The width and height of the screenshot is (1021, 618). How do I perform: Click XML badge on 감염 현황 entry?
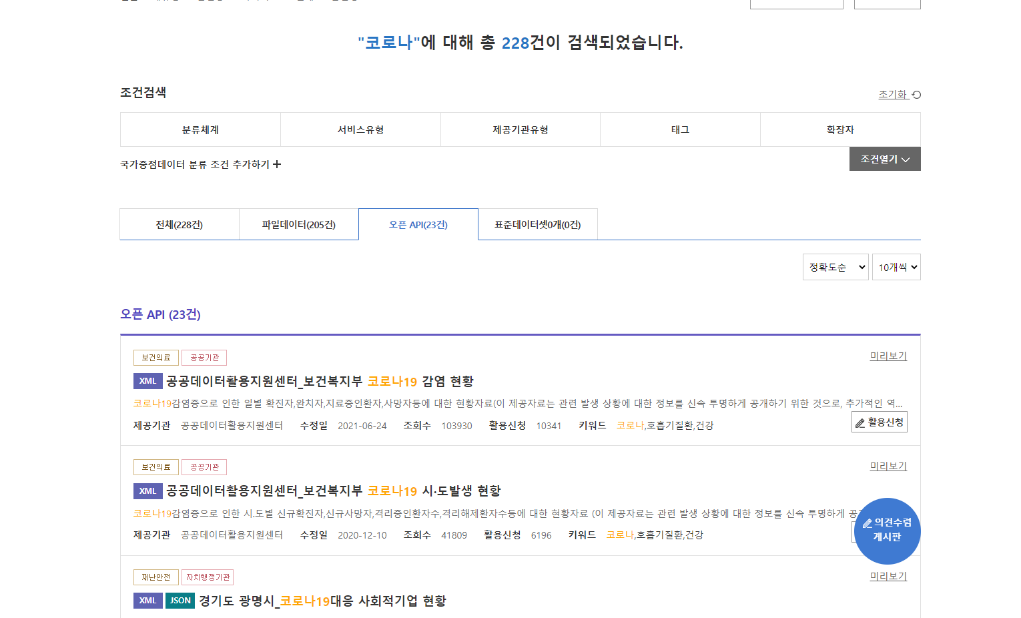tap(148, 381)
